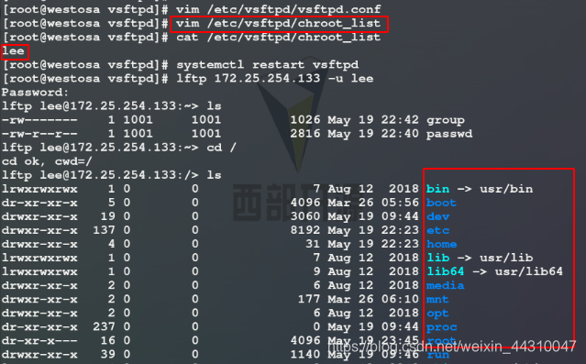
Task: Click the 'home' directory name
Action: click(441, 244)
